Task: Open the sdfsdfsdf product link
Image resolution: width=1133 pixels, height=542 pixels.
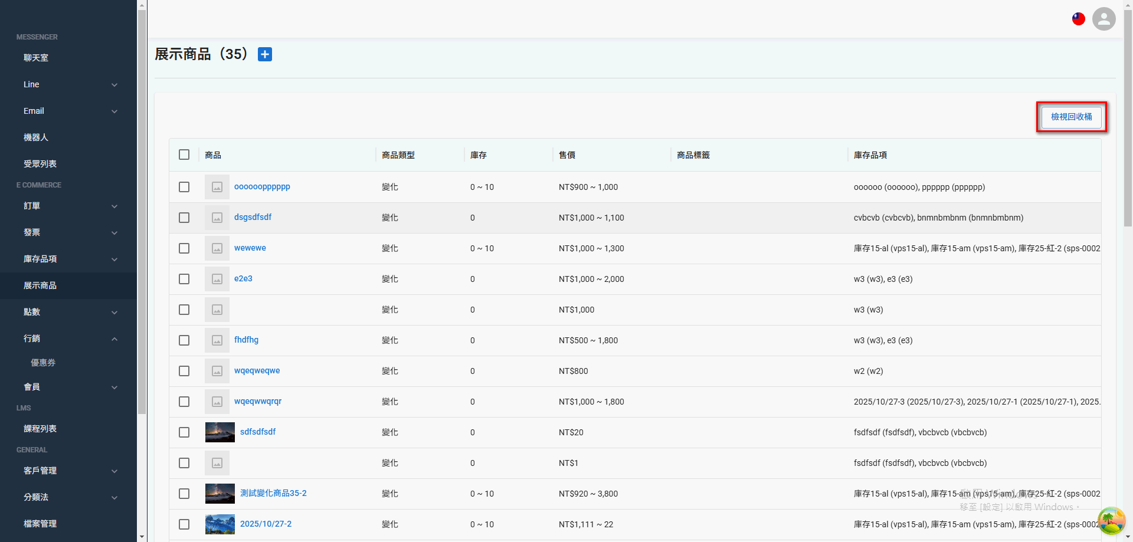Action: pyautogui.click(x=258, y=432)
